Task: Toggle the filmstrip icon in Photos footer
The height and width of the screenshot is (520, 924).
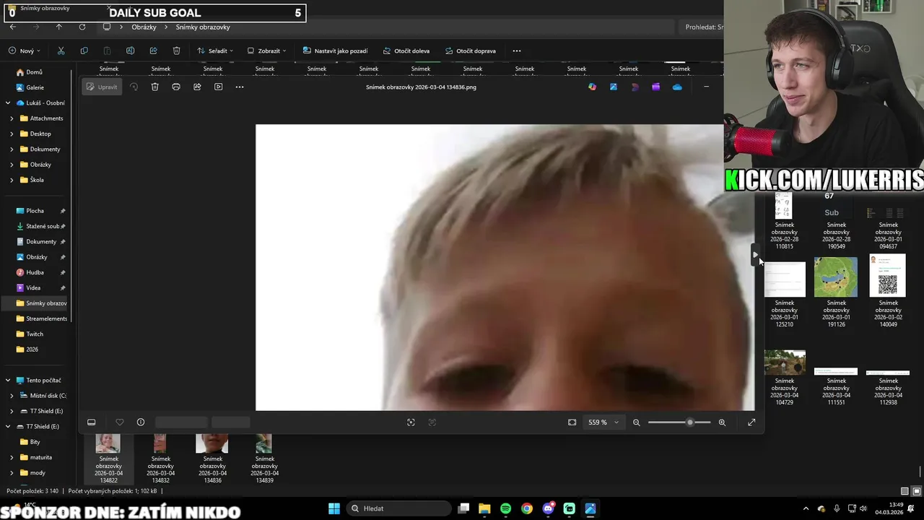Action: [x=91, y=422]
